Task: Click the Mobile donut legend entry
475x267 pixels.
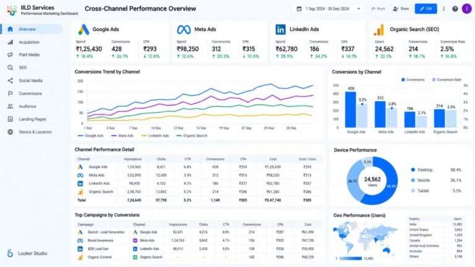Action: (436, 180)
